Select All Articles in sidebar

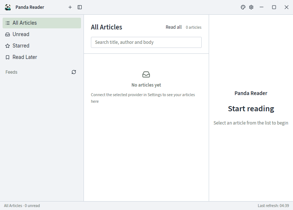[x=42, y=23]
